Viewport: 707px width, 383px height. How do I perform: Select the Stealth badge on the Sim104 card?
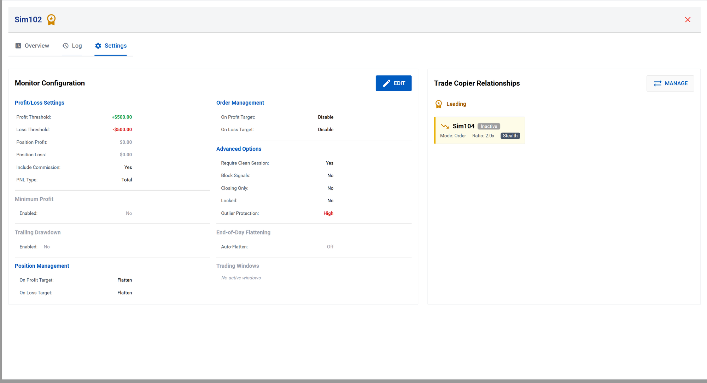510,135
